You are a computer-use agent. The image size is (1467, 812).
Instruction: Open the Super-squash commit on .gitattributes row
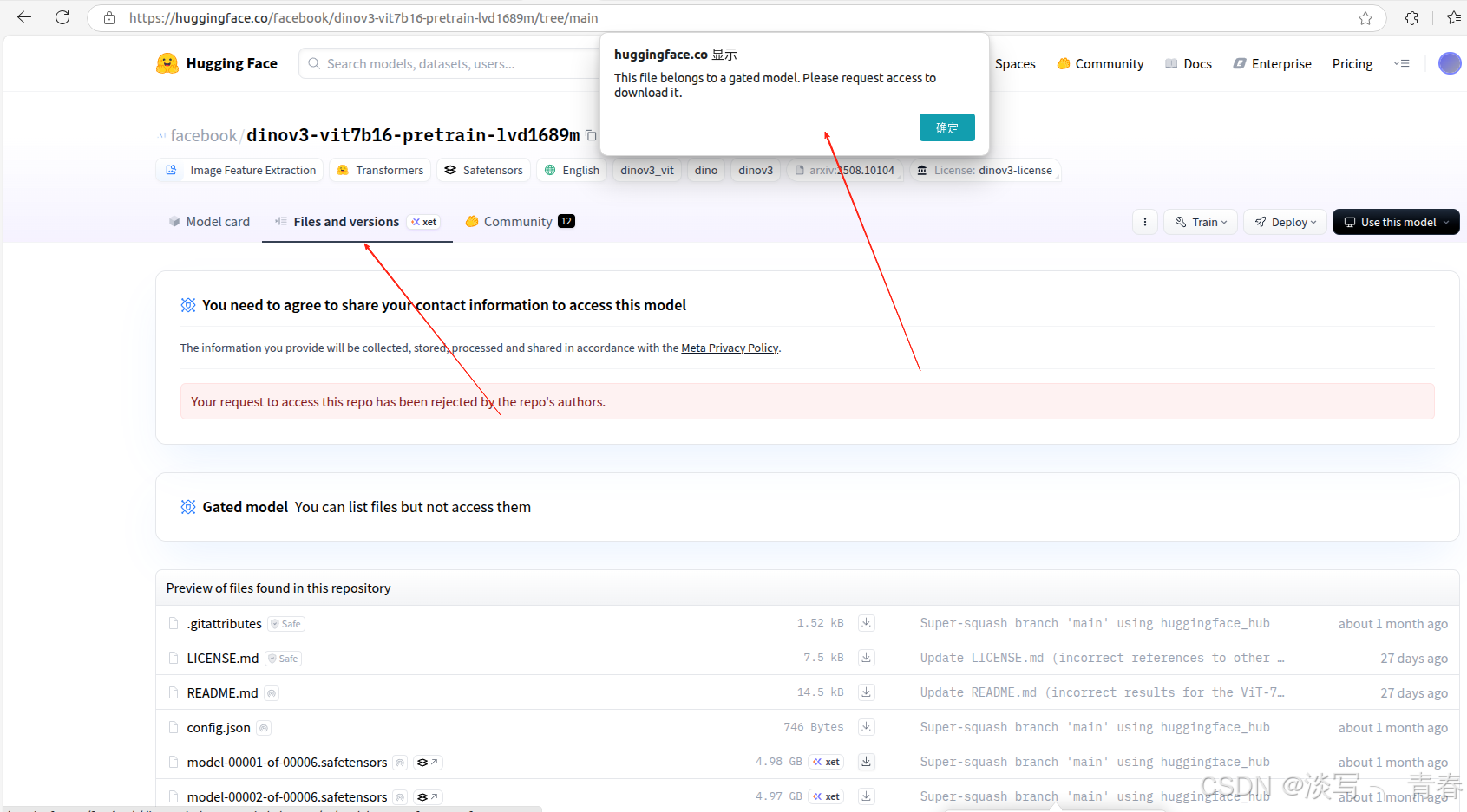pos(1095,623)
